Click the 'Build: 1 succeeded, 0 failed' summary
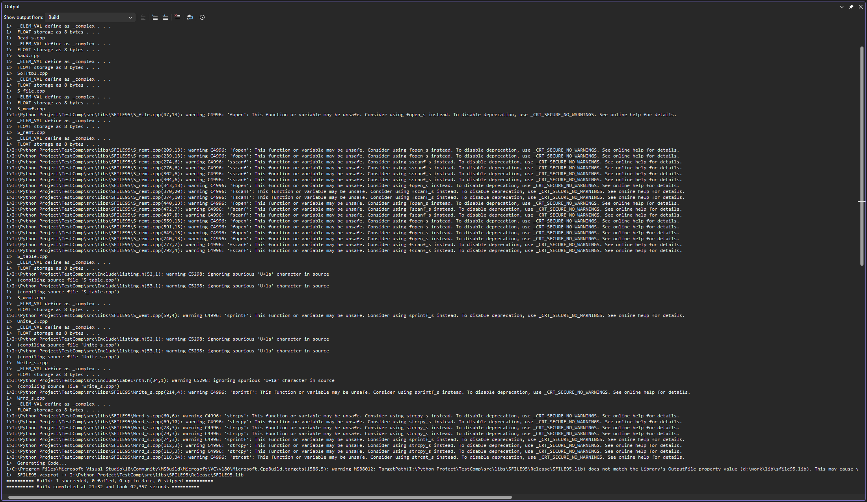The width and height of the screenshot is (867, 502). [110, 481]
